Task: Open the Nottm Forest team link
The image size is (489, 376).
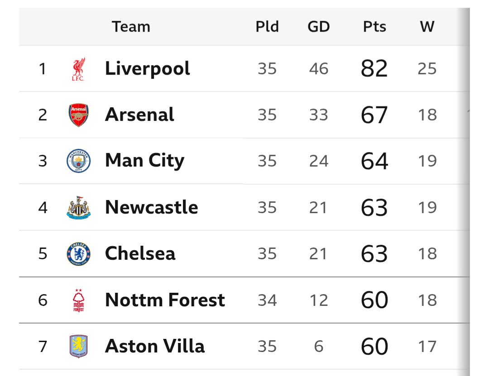Action: [x=165, y=300]
